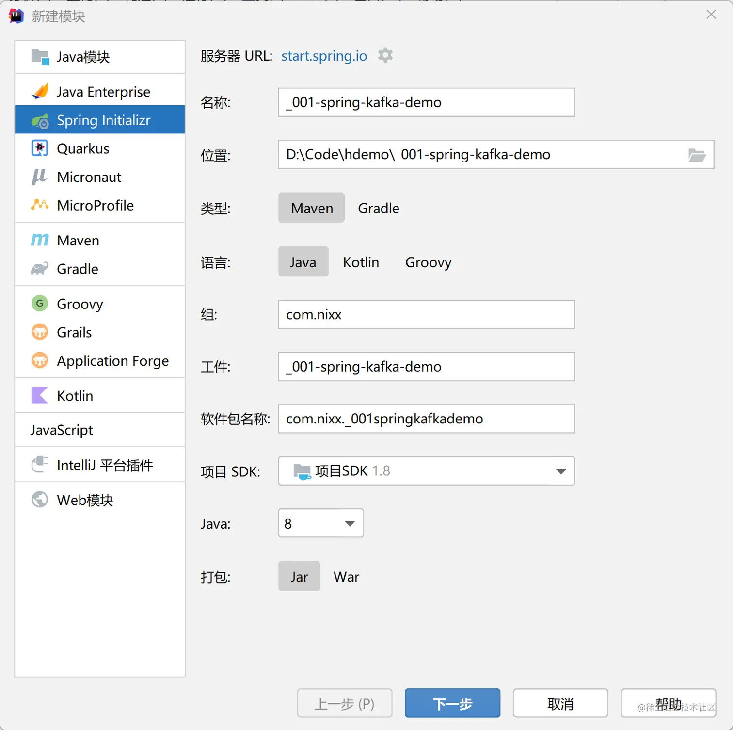Select the Application Forge icon

click(x=40, y=360)
